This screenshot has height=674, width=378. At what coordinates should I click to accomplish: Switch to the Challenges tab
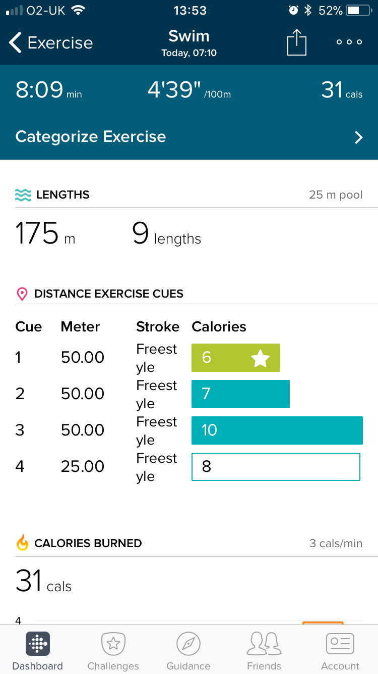[x=113, y=651]
